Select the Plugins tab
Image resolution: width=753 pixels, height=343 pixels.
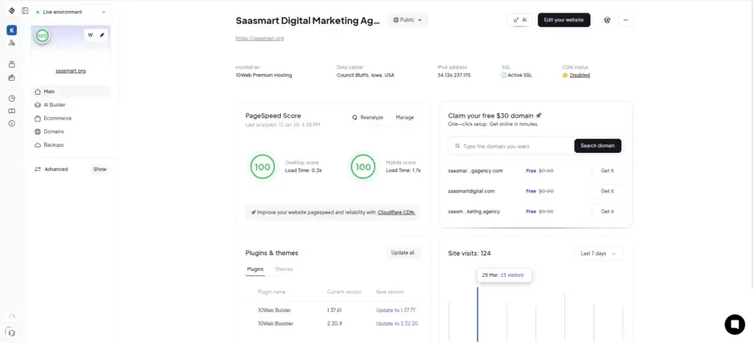pyautogui.click(x=255, y=269)
